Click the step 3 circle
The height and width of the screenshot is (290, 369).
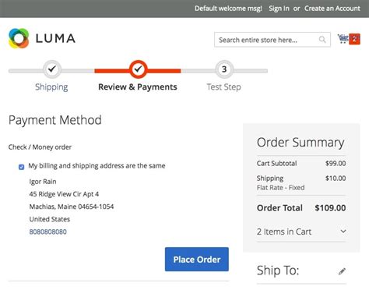[224, 69]
